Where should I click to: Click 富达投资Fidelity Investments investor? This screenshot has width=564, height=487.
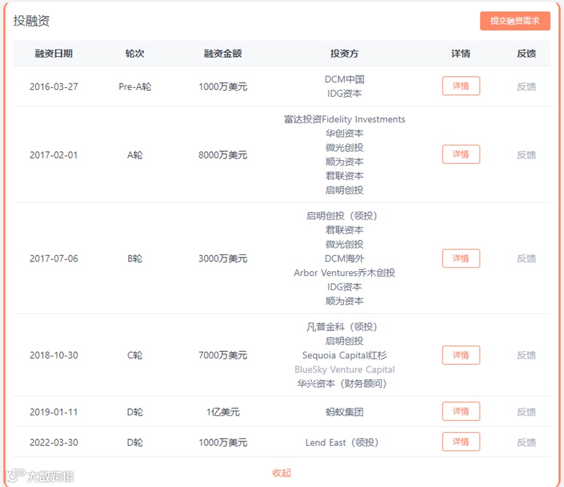[x=344, y=119]
